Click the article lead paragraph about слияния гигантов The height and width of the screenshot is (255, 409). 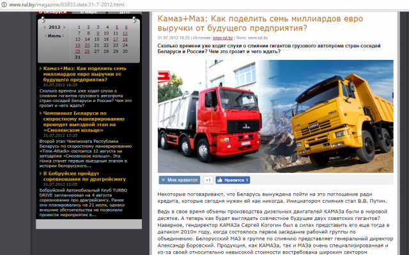269,48
